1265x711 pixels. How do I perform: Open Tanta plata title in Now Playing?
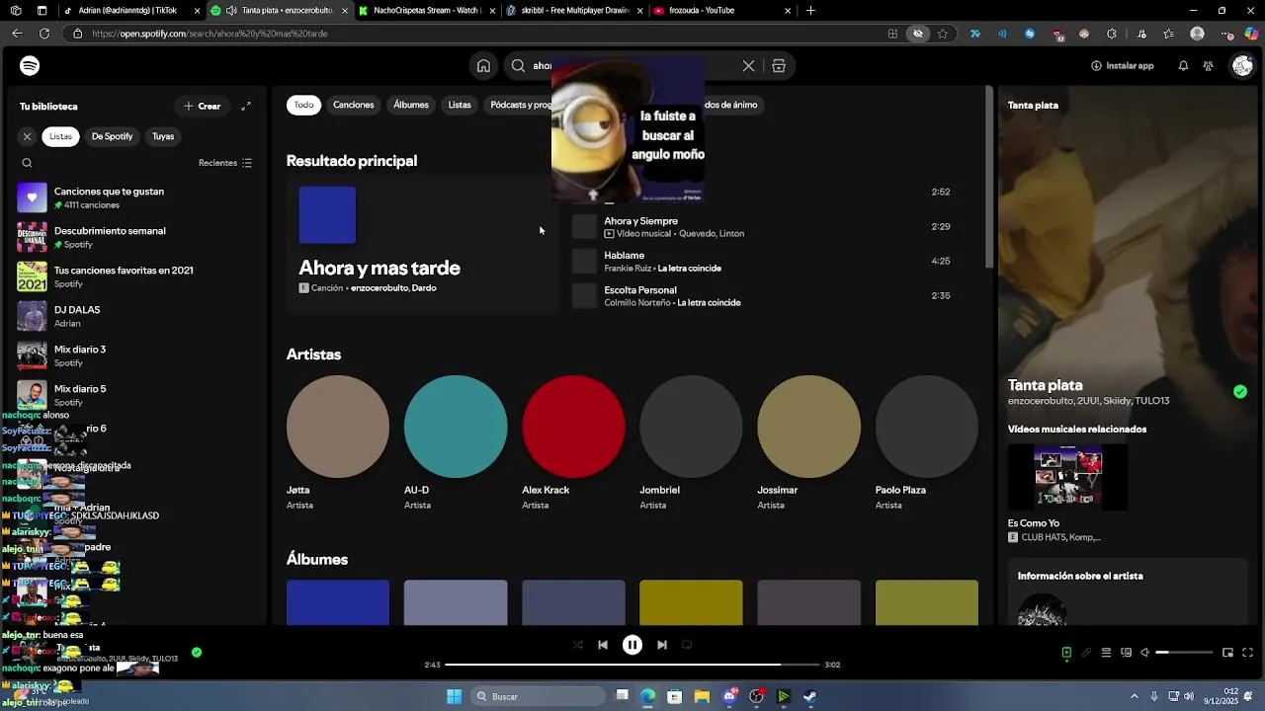tap(1046, 385)
